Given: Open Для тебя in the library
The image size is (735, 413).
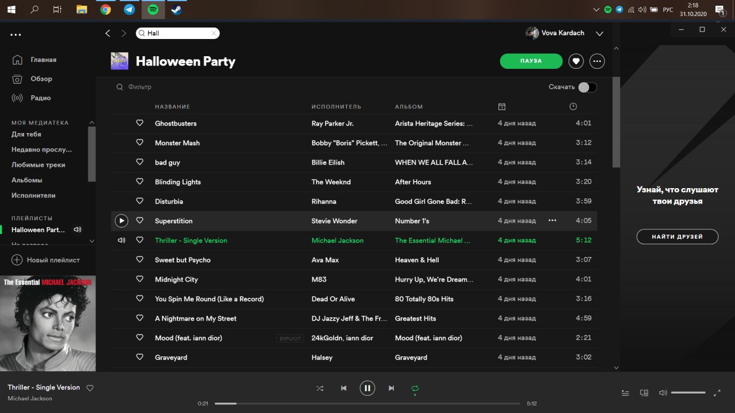Looking at the screenshot, I should [26, 134].
